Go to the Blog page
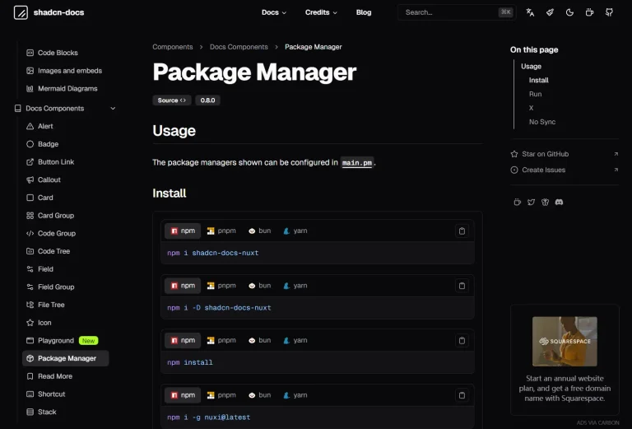 tap(364, 12)
